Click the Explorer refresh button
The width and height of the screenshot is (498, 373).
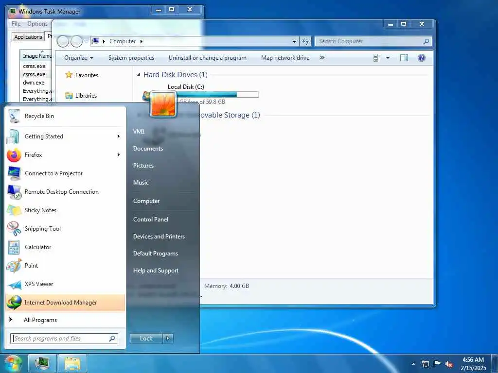pos(305,41)
